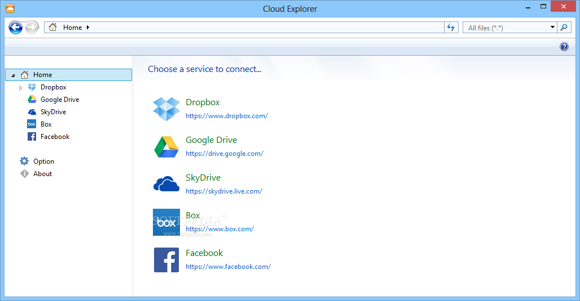Select SkyDrive label in the sidebar

click(53, 112)
